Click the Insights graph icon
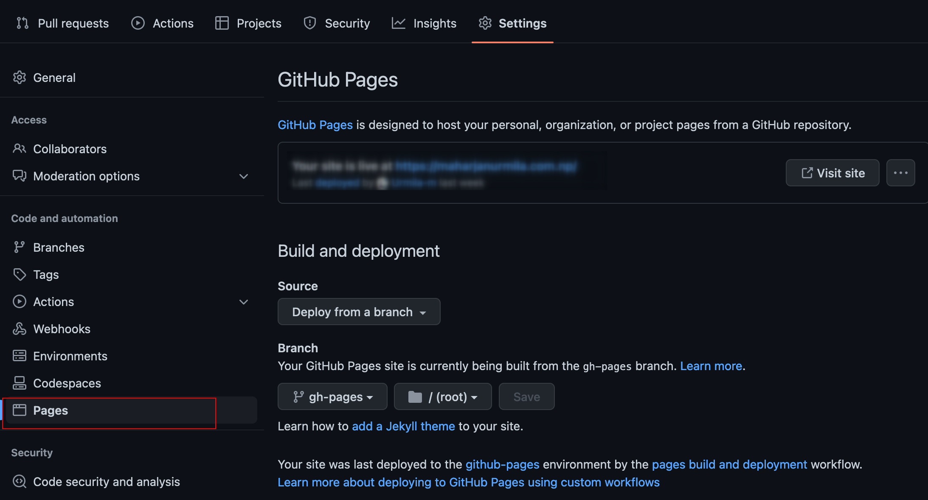The width and height of the screenshot is (928, 500). point(399,23)
